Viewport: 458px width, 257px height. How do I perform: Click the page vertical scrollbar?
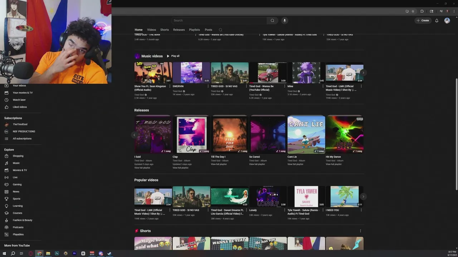click(x=456, y=133)
